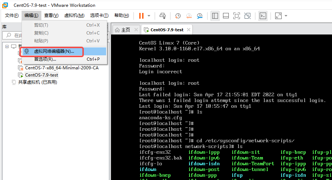Switch to the CentOS-7.9-test tab
332x180 pixels.
click(x=167, y=30)
